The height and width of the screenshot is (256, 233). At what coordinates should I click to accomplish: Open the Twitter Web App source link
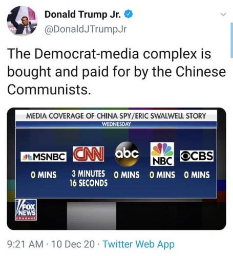138,244
